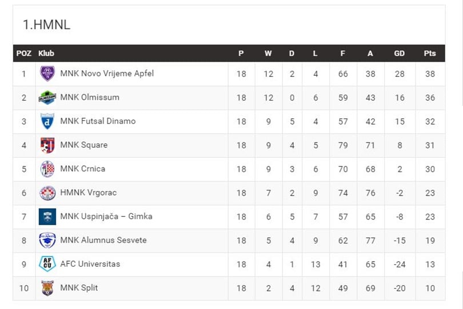Click the GD column header
The width and height of the screenshot is (463, 309).
pyautogui.click(x=399, y=54)
